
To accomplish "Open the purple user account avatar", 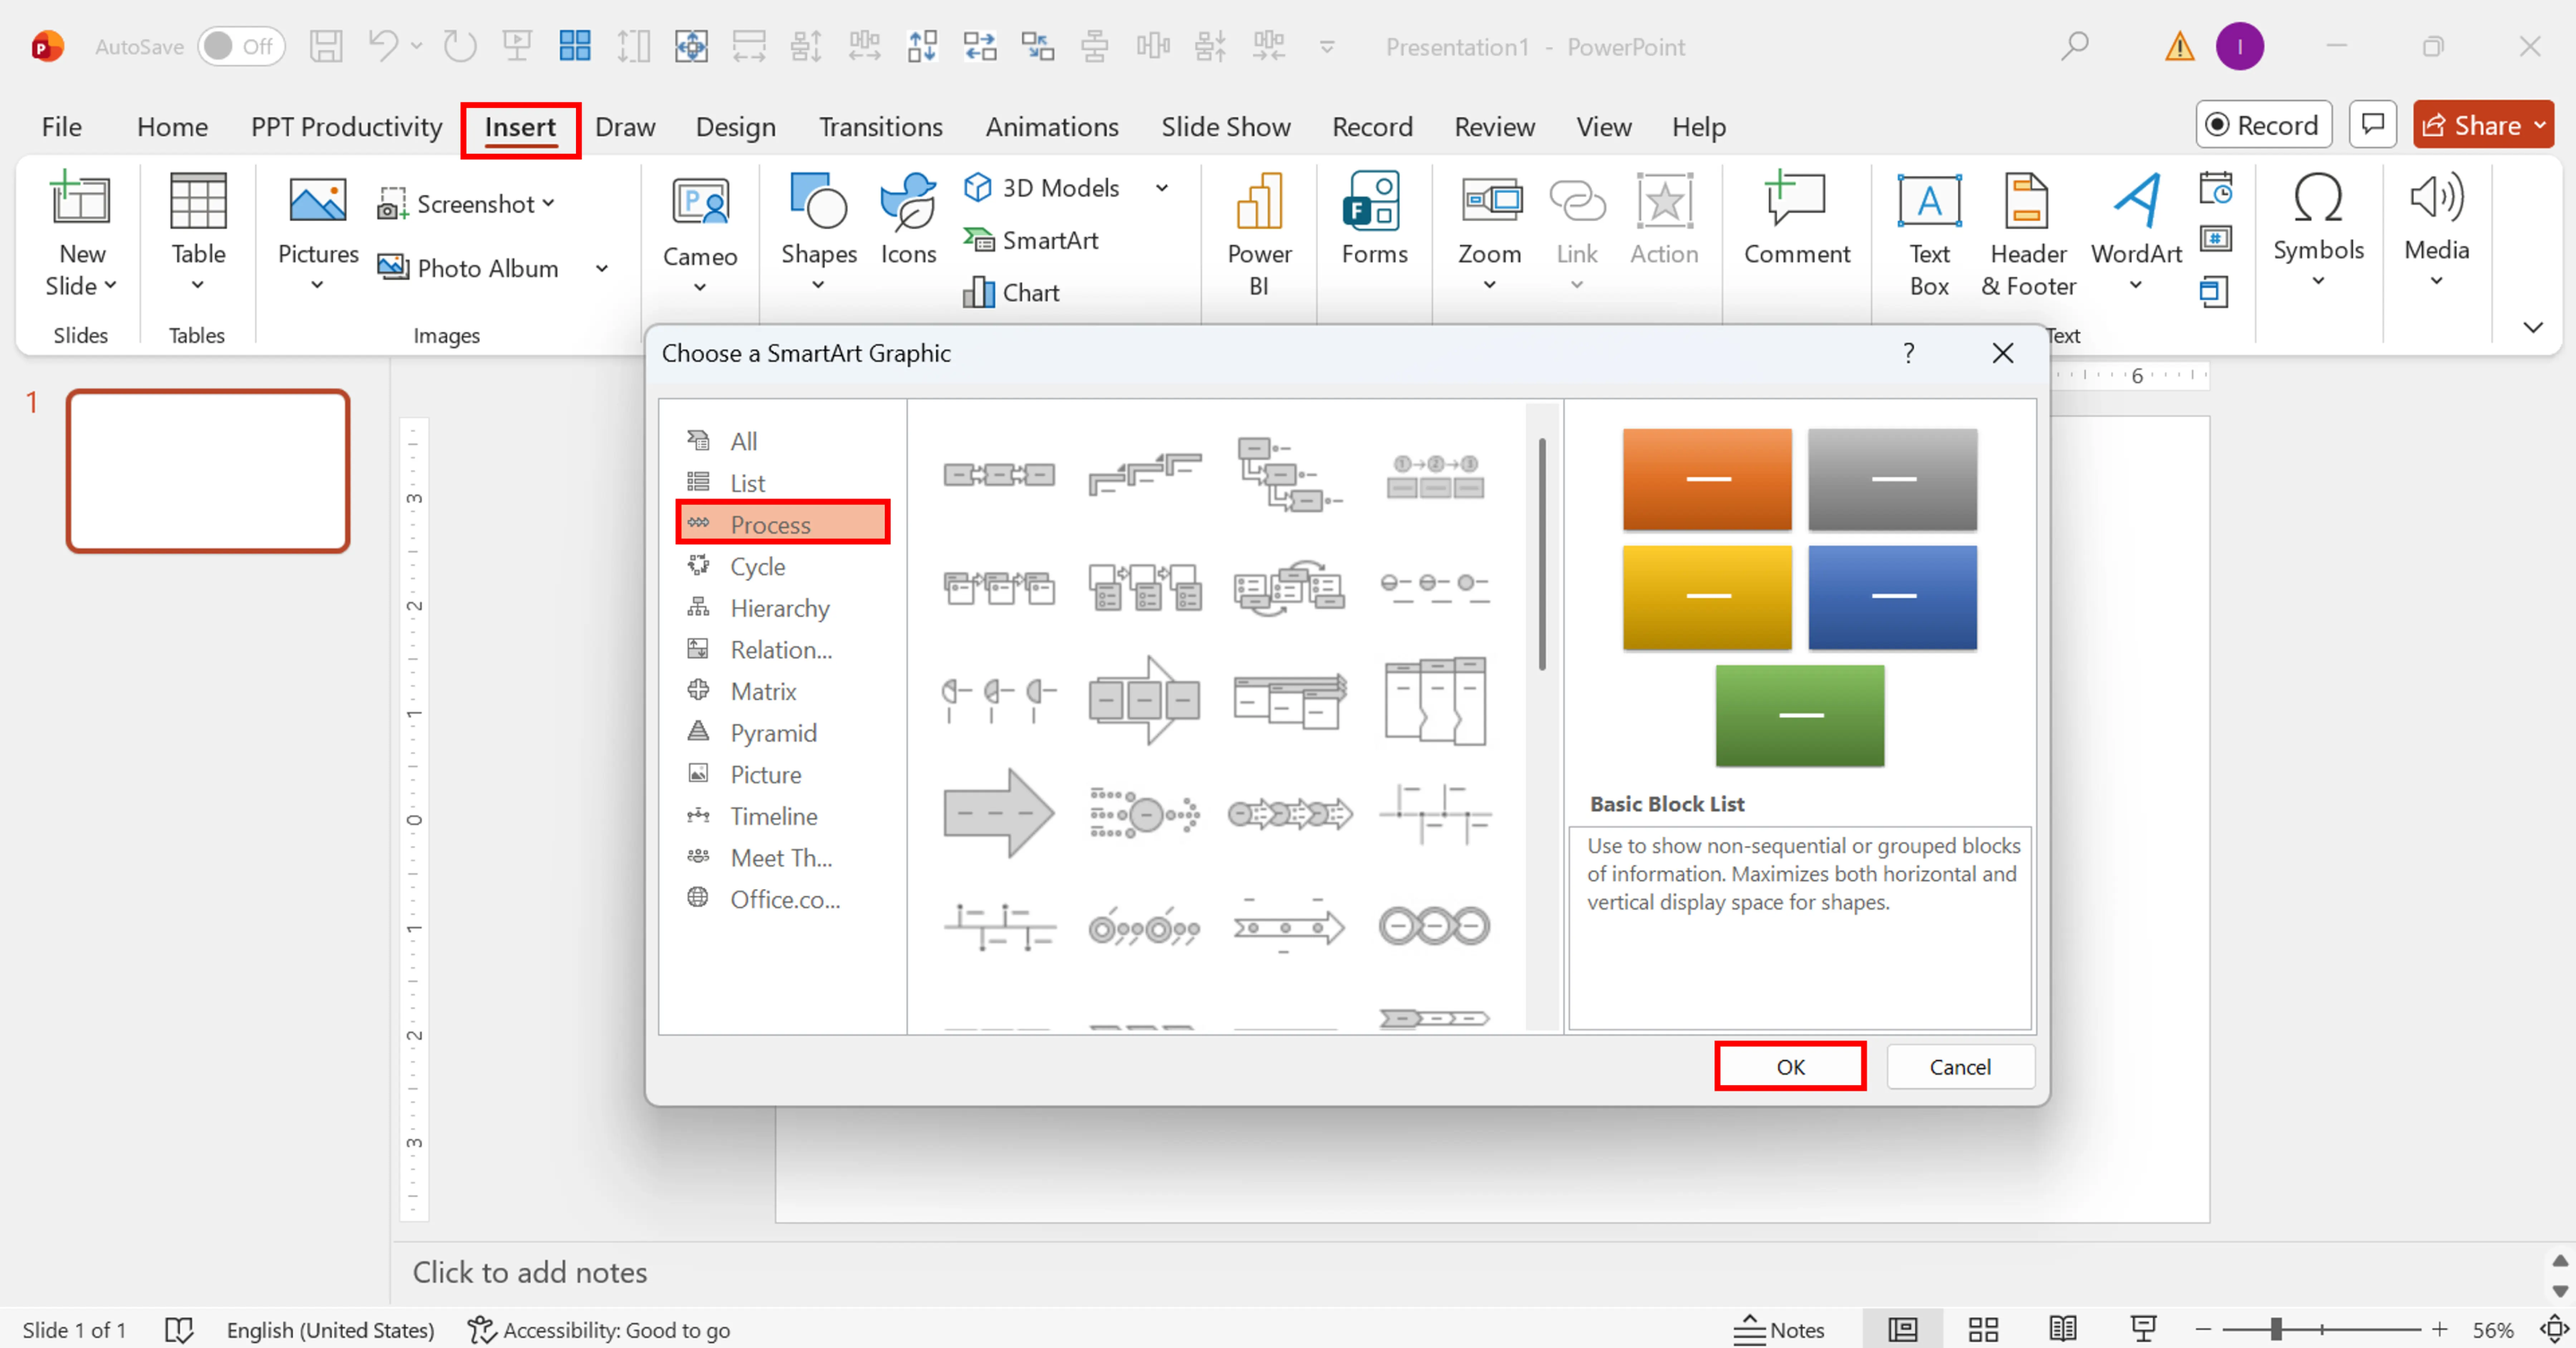I will (2240, 46).
